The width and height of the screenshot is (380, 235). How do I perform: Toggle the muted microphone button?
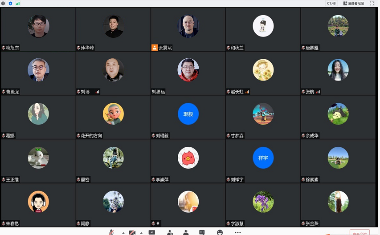[x=111, y=232]
